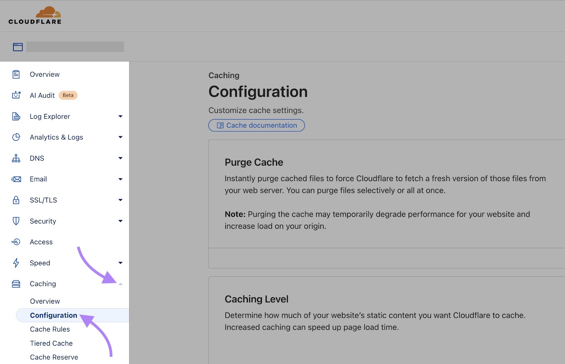Expand the Log Explorer dropdown
The width and height of the screenshot is (565, 364).
[120, 116]
